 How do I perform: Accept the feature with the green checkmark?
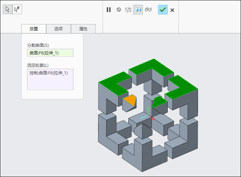(163, 10)
